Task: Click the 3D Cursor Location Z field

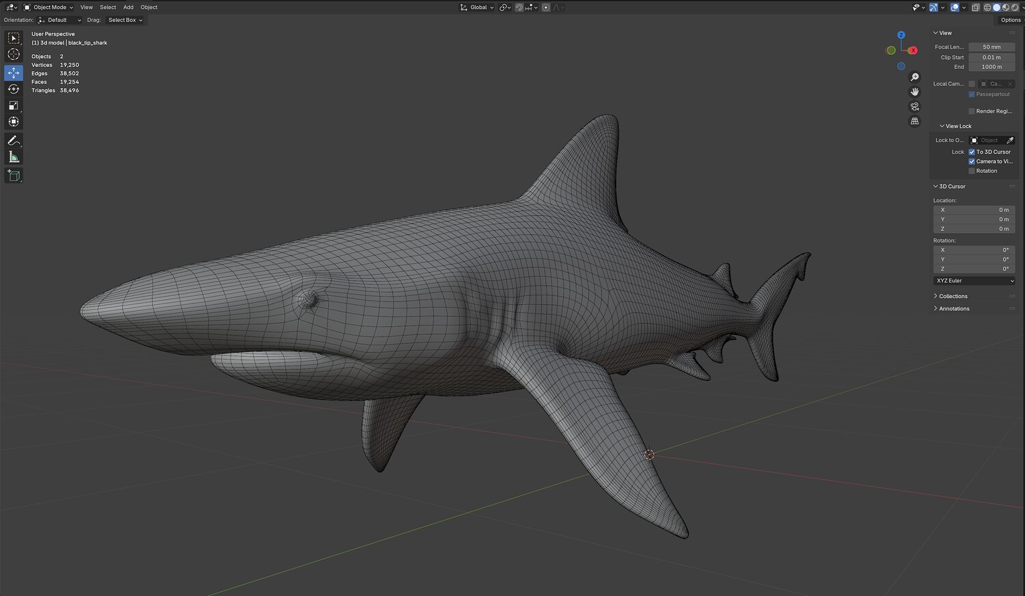Action: coord(974,229)
